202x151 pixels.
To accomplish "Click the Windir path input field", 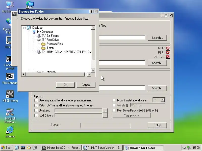I will (148, 105).
